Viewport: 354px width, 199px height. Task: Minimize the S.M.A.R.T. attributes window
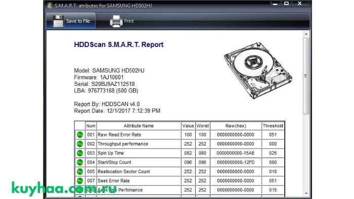pos(275,4)
